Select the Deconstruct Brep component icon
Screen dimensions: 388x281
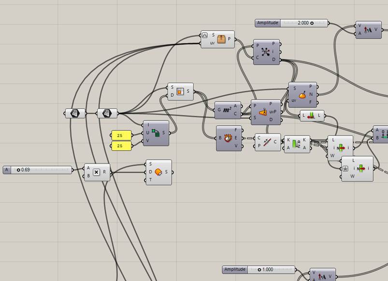[x=229, y=138]
